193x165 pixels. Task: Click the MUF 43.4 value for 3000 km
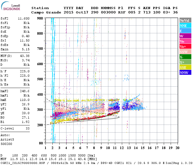pos(82,159)
